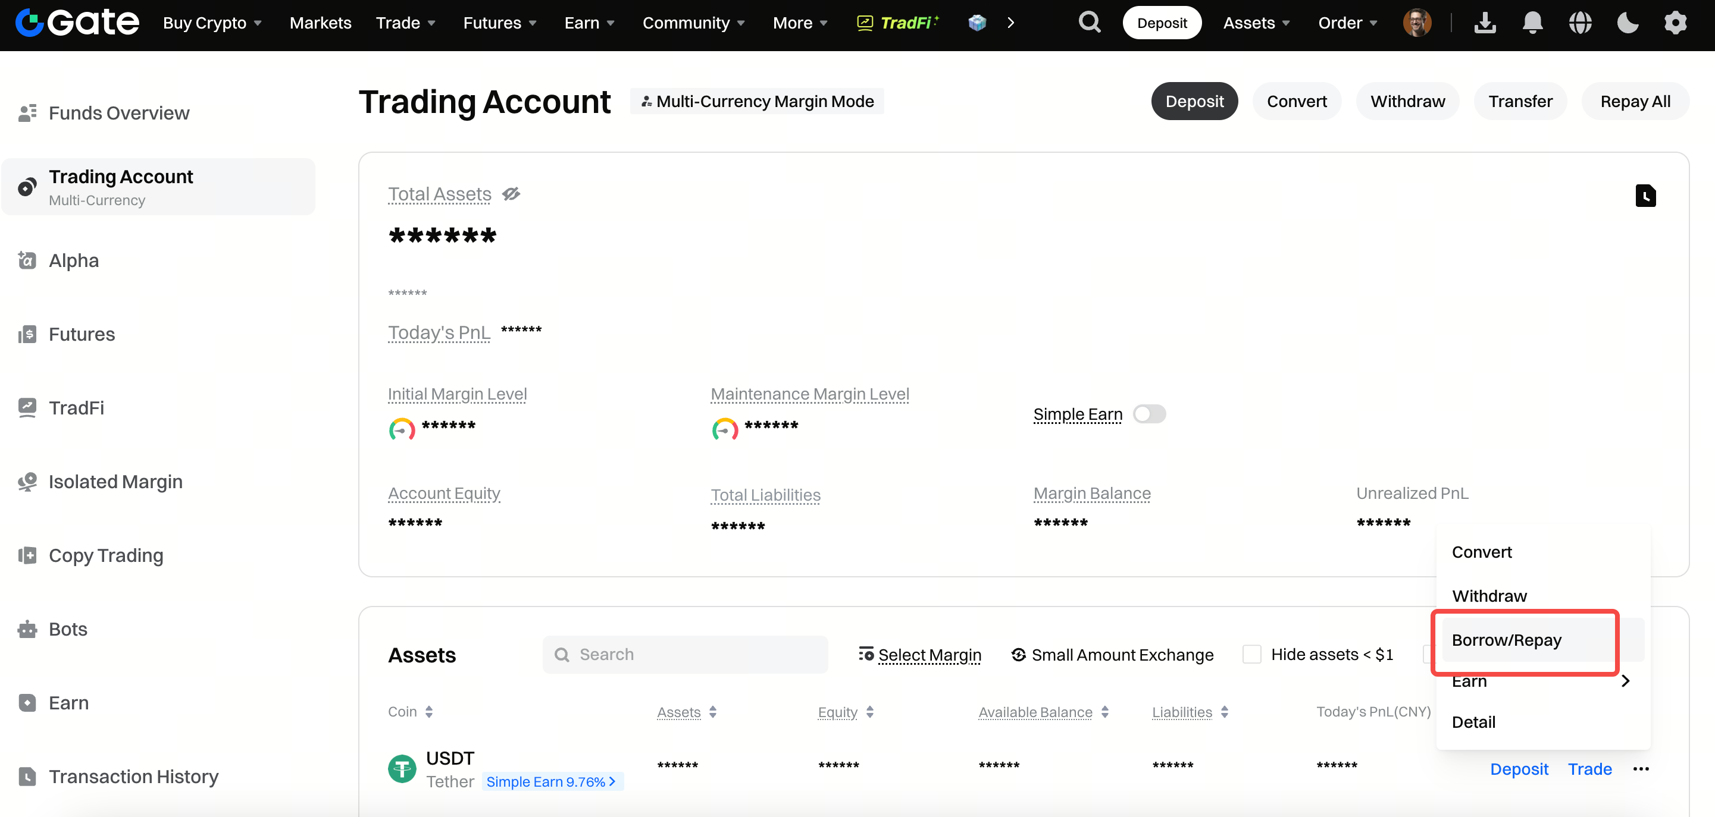Click the download app icon
1715x817 pixels.
coord(1485,23)
